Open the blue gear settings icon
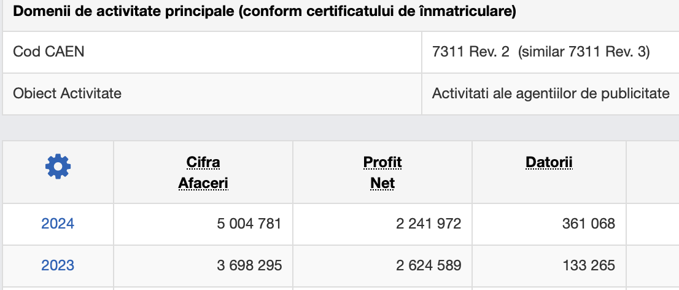The height and width of the screenshot is (290, 679). pyautogui.click(x=58, y=167)
